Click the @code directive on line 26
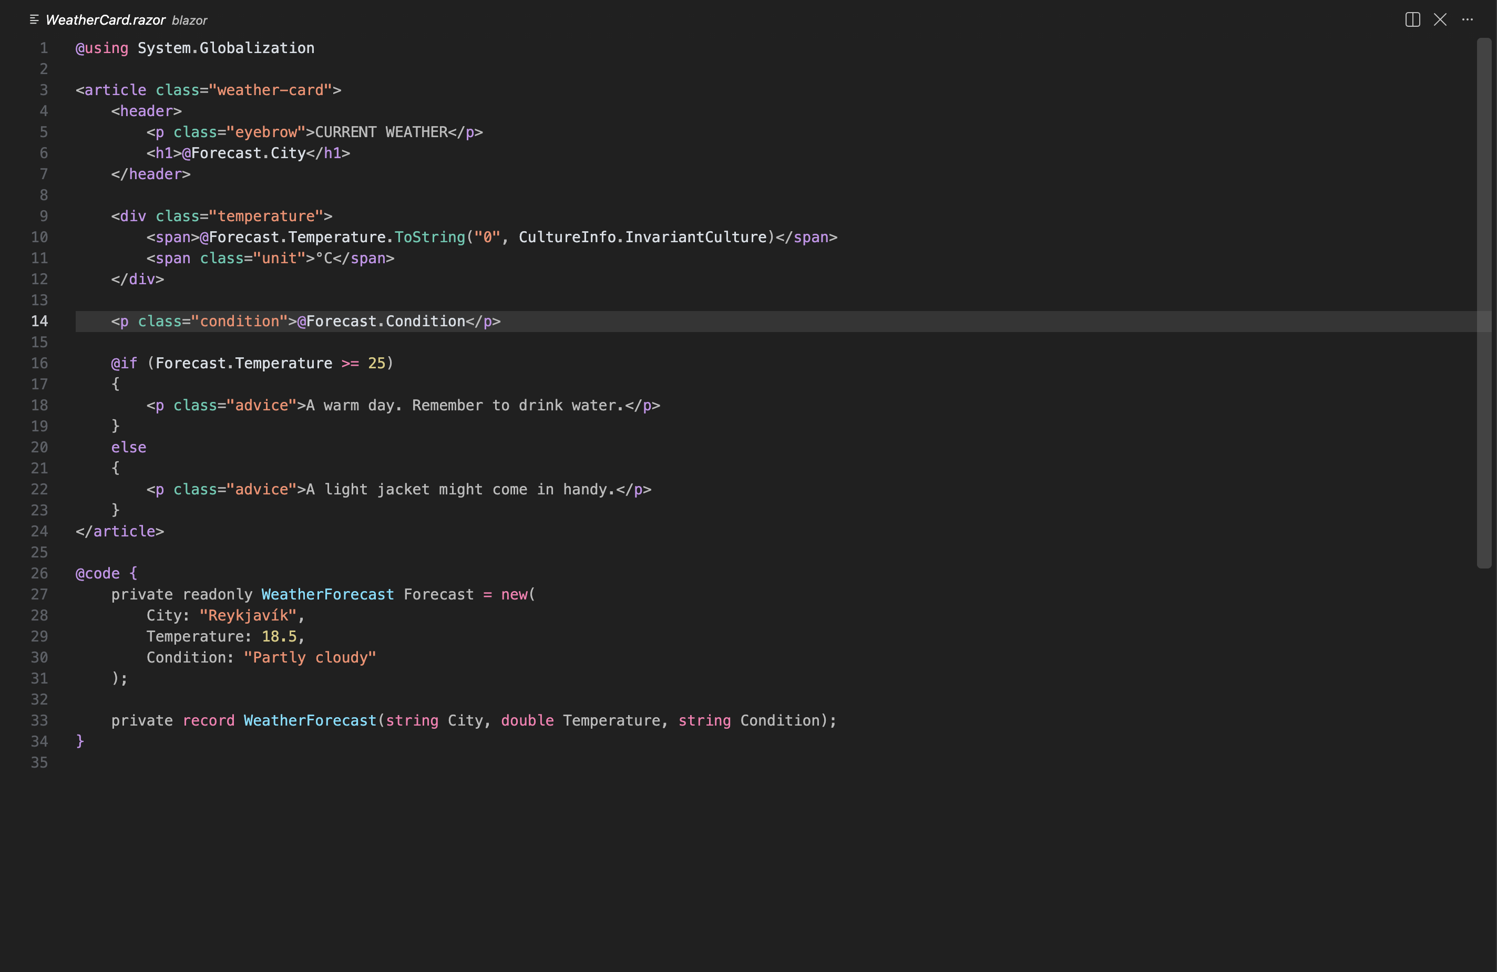Image resolution: width=1497 pixels, height=972 pixels. point(97,573)
